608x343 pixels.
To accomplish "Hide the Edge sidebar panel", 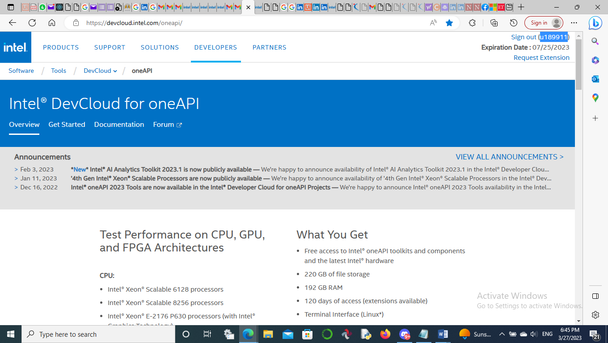I will click(x=595, y=295).
